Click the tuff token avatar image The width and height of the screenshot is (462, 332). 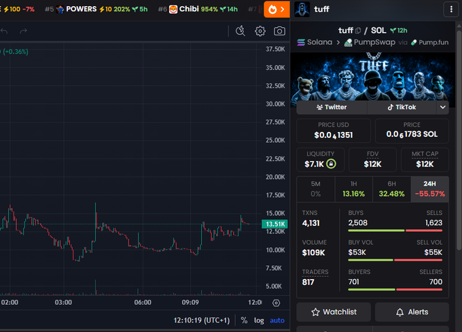point(302,10)
